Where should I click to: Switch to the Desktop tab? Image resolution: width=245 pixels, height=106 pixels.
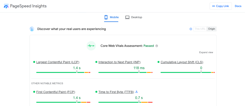[x=134, y=17]
